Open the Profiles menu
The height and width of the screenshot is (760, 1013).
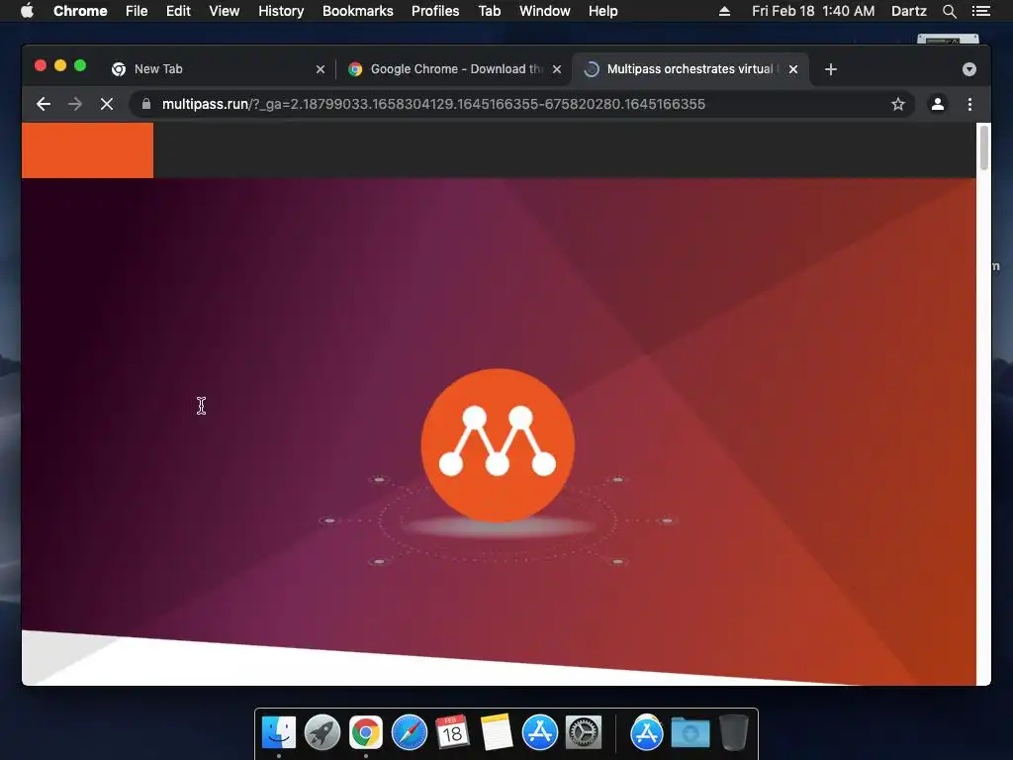tap(435, 11)
